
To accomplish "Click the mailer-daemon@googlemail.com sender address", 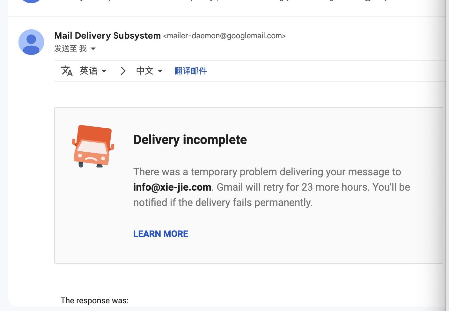I will point(224,36).
